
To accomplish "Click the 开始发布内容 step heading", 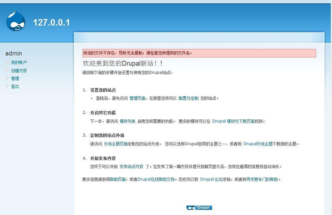I will coord(103,158).
